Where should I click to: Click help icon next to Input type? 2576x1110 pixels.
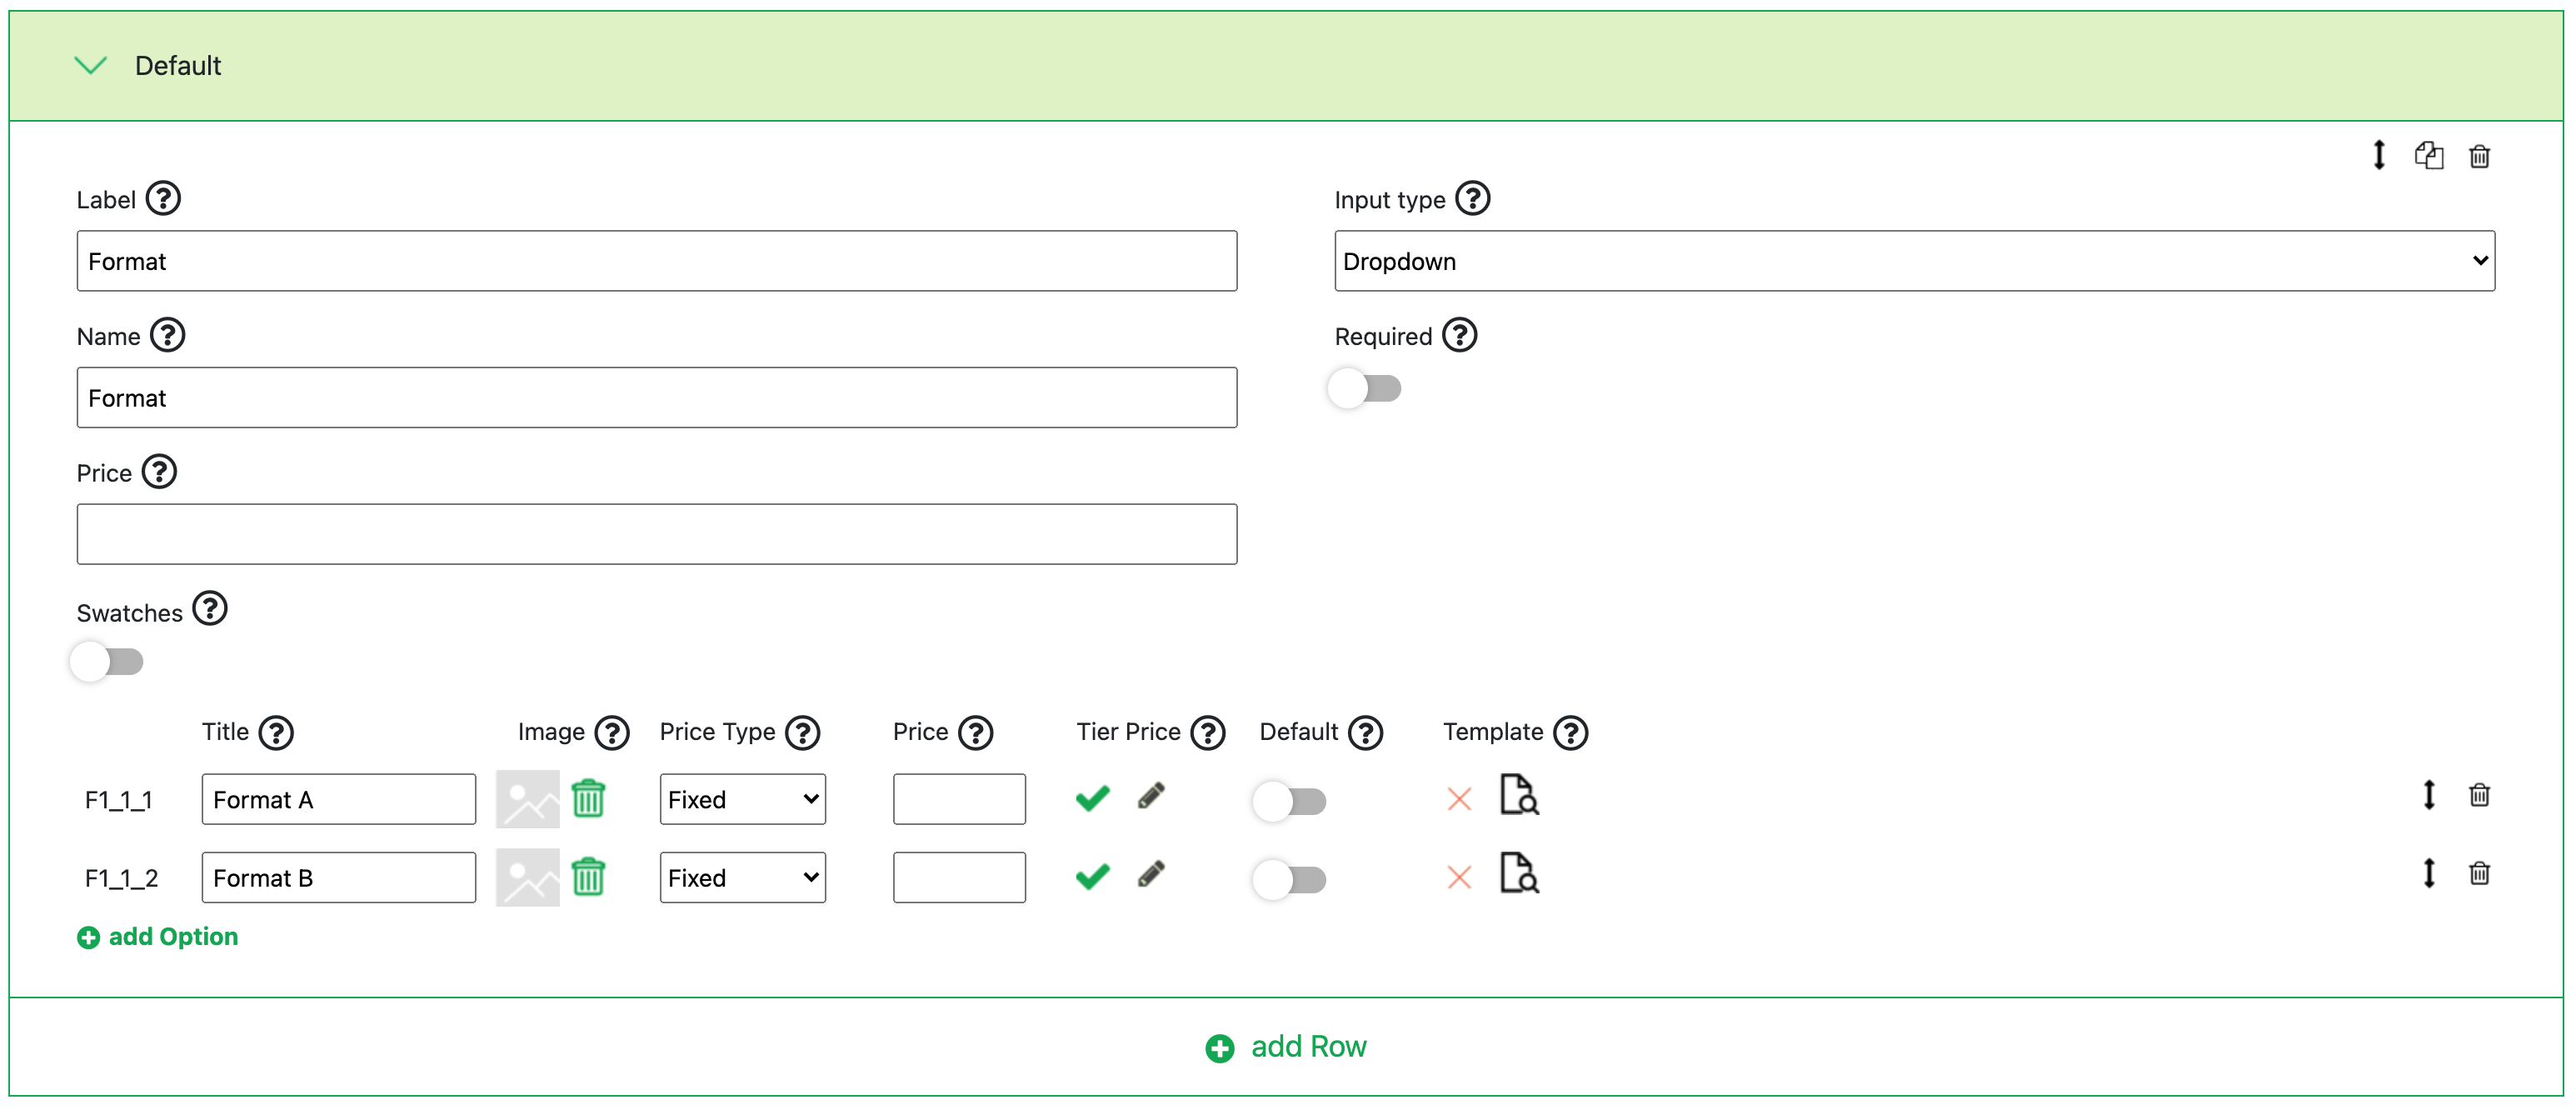pos(1472,199)
